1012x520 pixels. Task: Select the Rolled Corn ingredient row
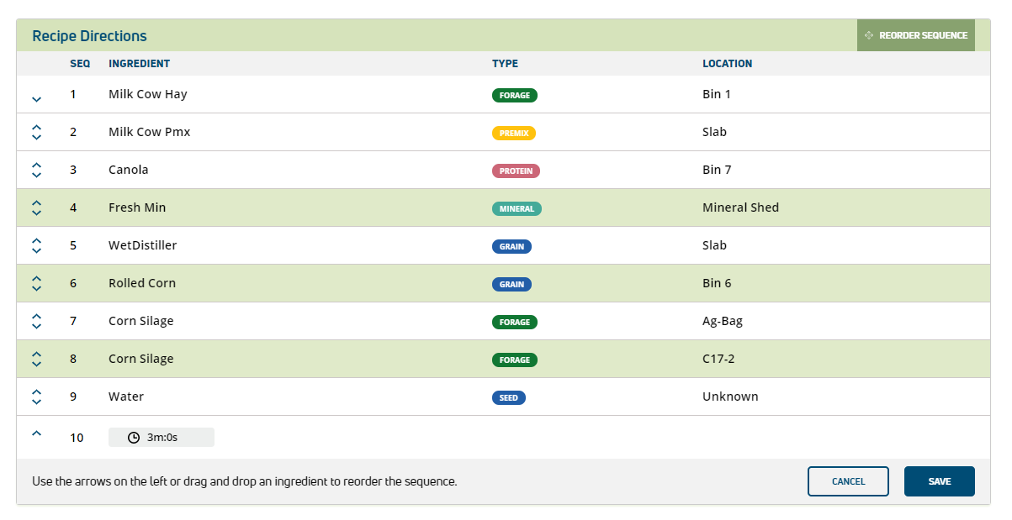tap(142, 283)
